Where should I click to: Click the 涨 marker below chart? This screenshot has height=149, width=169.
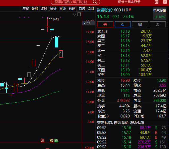click(x=42, y=141)
